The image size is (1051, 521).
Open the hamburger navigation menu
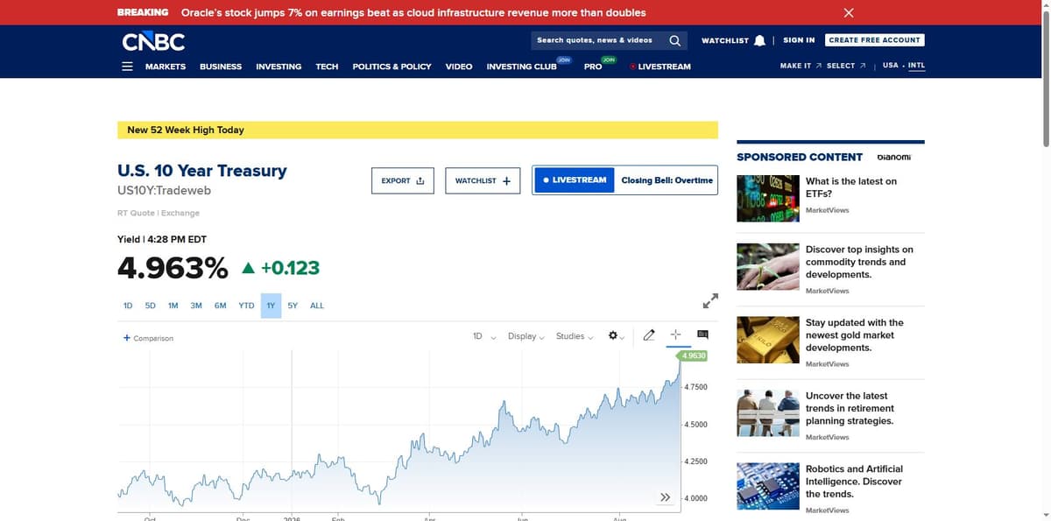[x=127, y=67]
